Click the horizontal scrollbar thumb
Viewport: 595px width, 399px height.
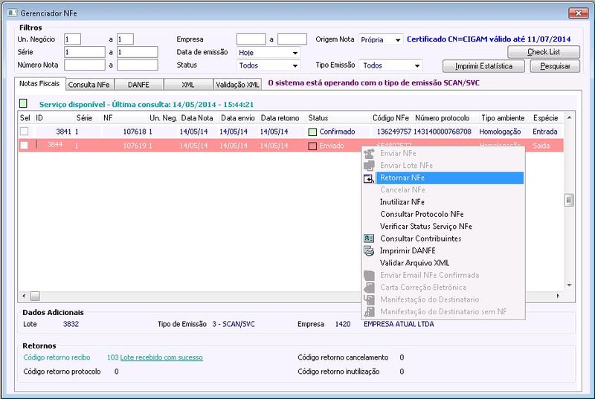[35, 296]
